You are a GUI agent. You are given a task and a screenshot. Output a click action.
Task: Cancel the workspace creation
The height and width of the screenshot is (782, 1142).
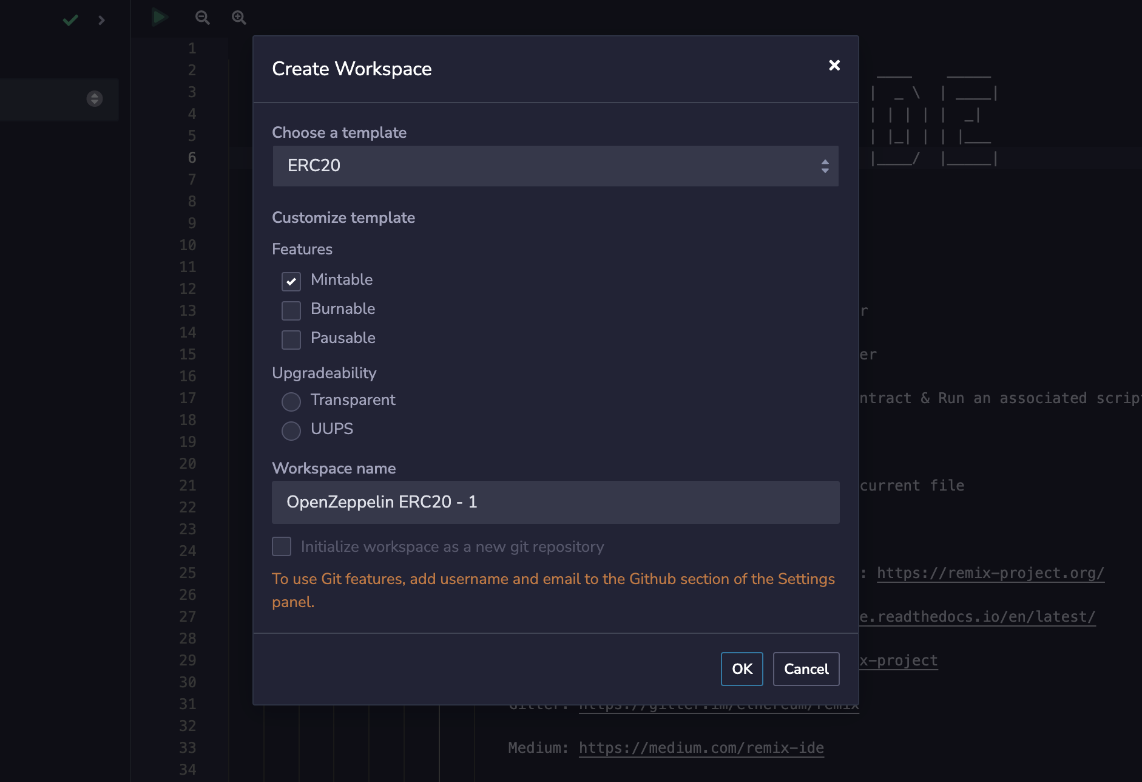pos(806,669)
